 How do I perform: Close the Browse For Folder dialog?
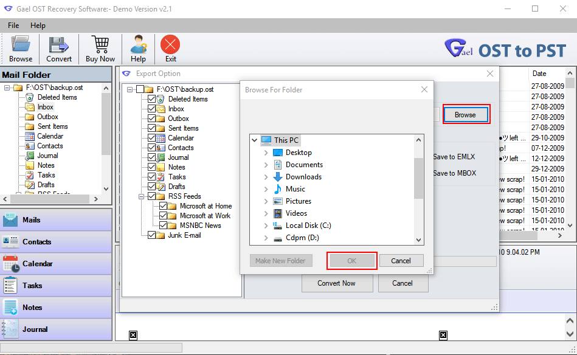pos(424,90)
